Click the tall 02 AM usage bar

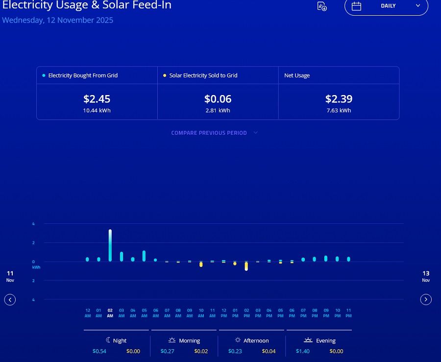(x=110, y=245)
